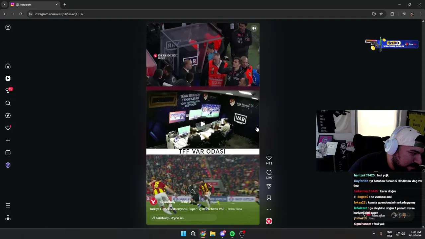Open the audio thumbnail beside the reel

(269, 221)
